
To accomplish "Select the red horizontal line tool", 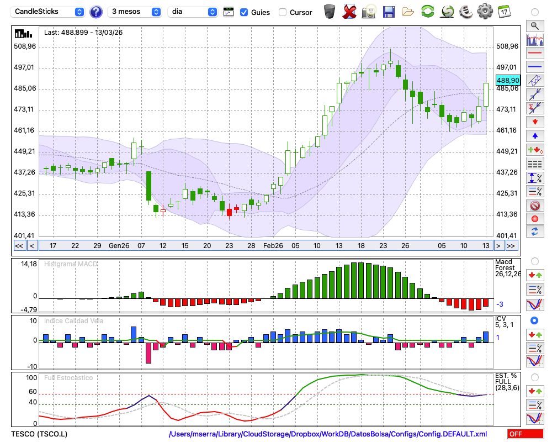I will 534,54.
